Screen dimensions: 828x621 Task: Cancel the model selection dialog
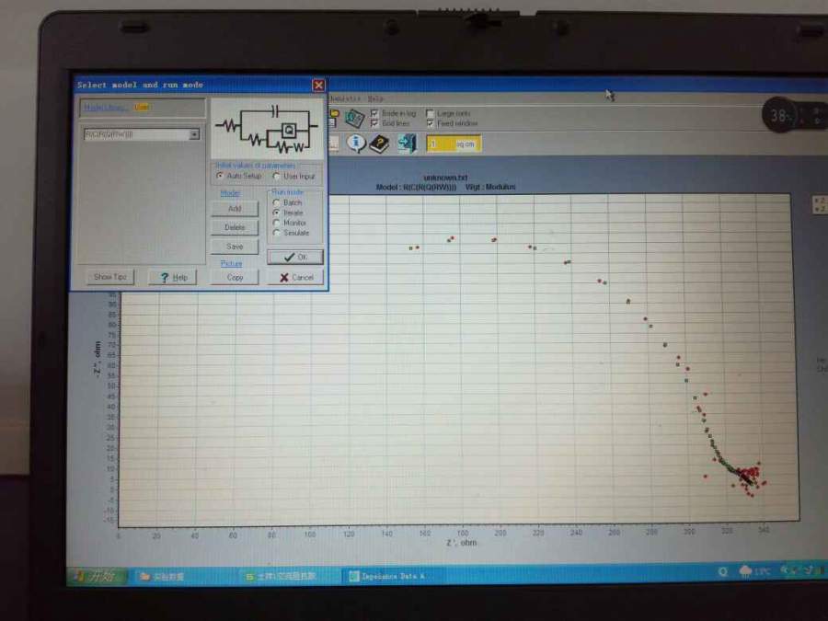pos(295,277)
